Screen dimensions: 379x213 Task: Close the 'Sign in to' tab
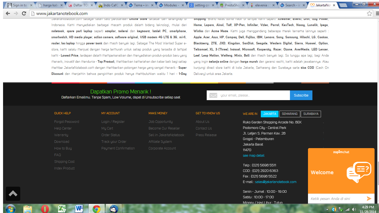[x=31, y=5]
